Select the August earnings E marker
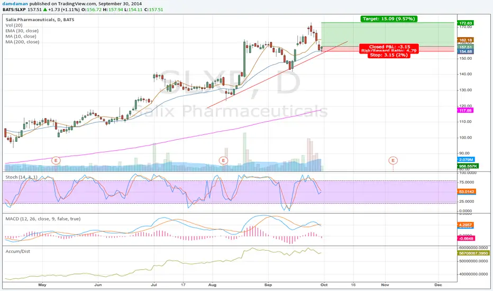This screenshot has height=291, width=493. point(223,160)
